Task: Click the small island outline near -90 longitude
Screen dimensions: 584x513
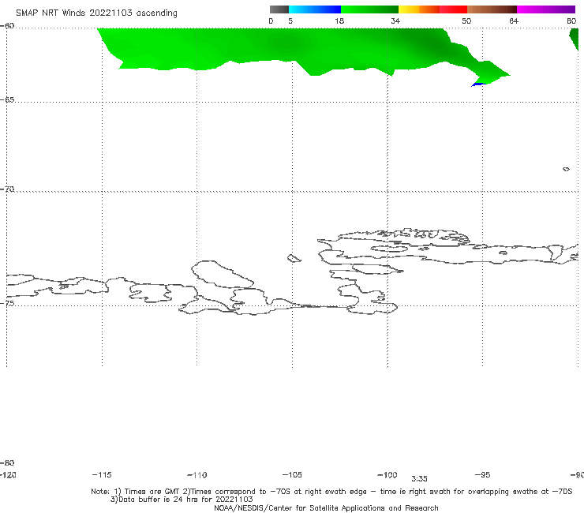Action: pyautogui.click(x=566, y=169)
